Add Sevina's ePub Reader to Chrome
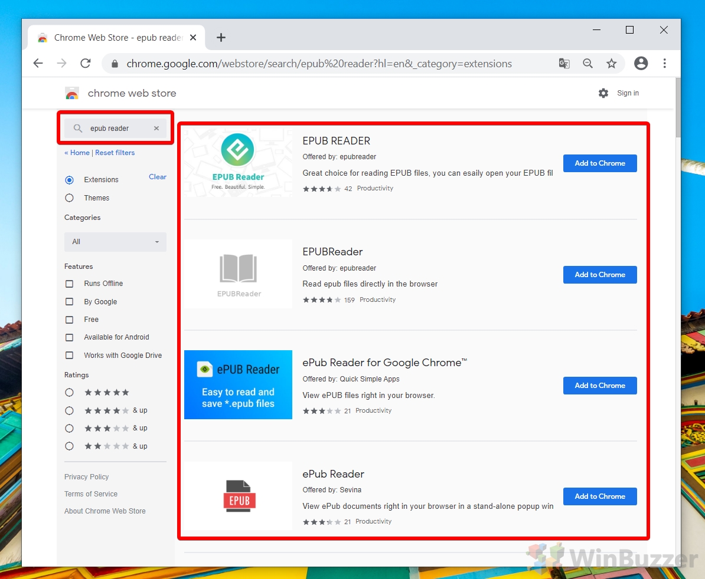Viewport: 705px width, 579px height. (x=600, y=496)
